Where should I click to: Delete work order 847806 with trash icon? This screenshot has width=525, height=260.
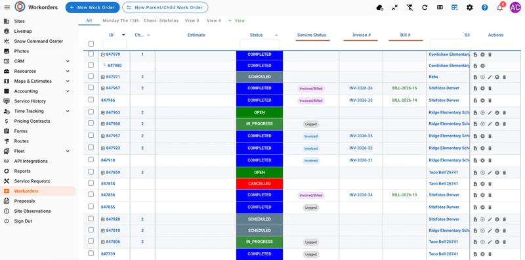click(x=504, y=242)
